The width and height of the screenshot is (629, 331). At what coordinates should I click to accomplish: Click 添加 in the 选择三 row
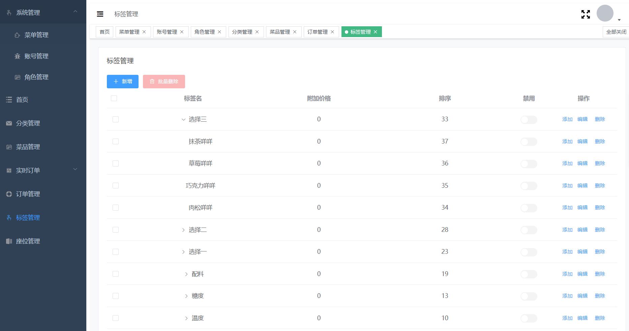coord(567,119)
